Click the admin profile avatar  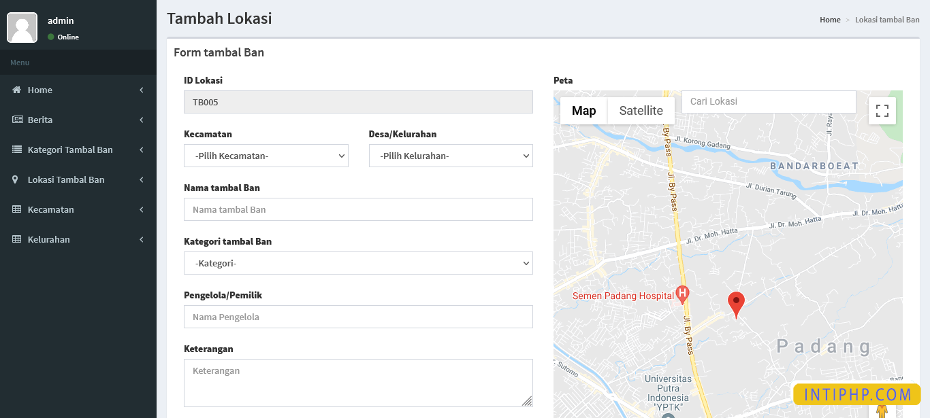click(22, 27)
